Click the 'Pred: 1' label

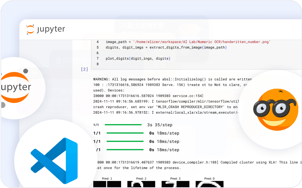click(107, 179)
